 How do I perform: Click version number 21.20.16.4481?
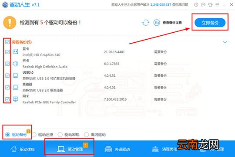point(114,52)
